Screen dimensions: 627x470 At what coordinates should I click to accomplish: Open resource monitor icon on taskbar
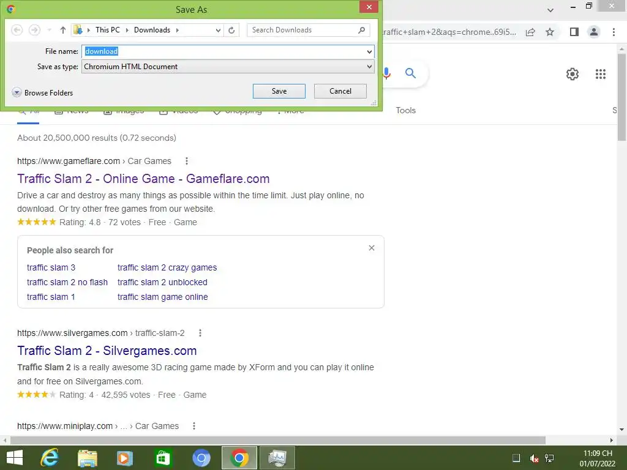point(277,458)
